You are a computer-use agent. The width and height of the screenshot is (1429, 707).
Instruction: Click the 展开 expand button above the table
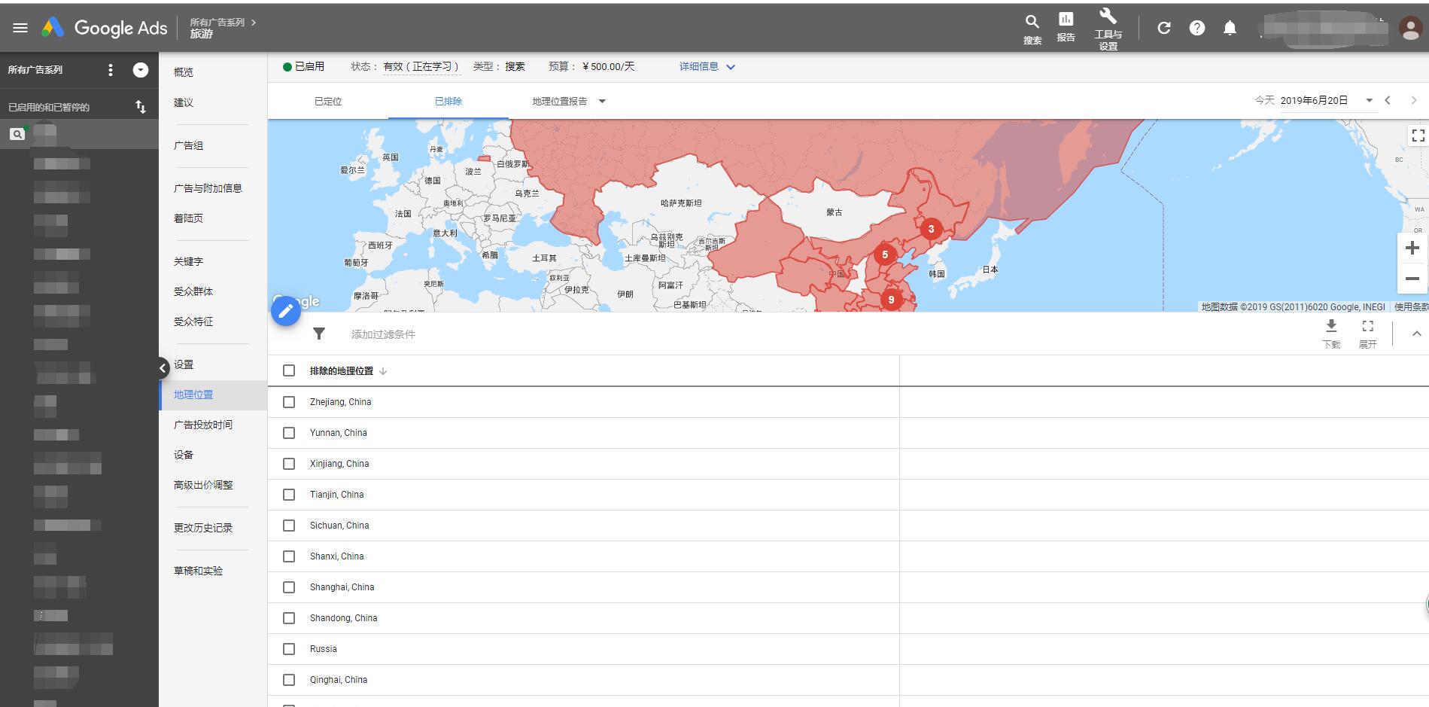[x=1368, y=329]
